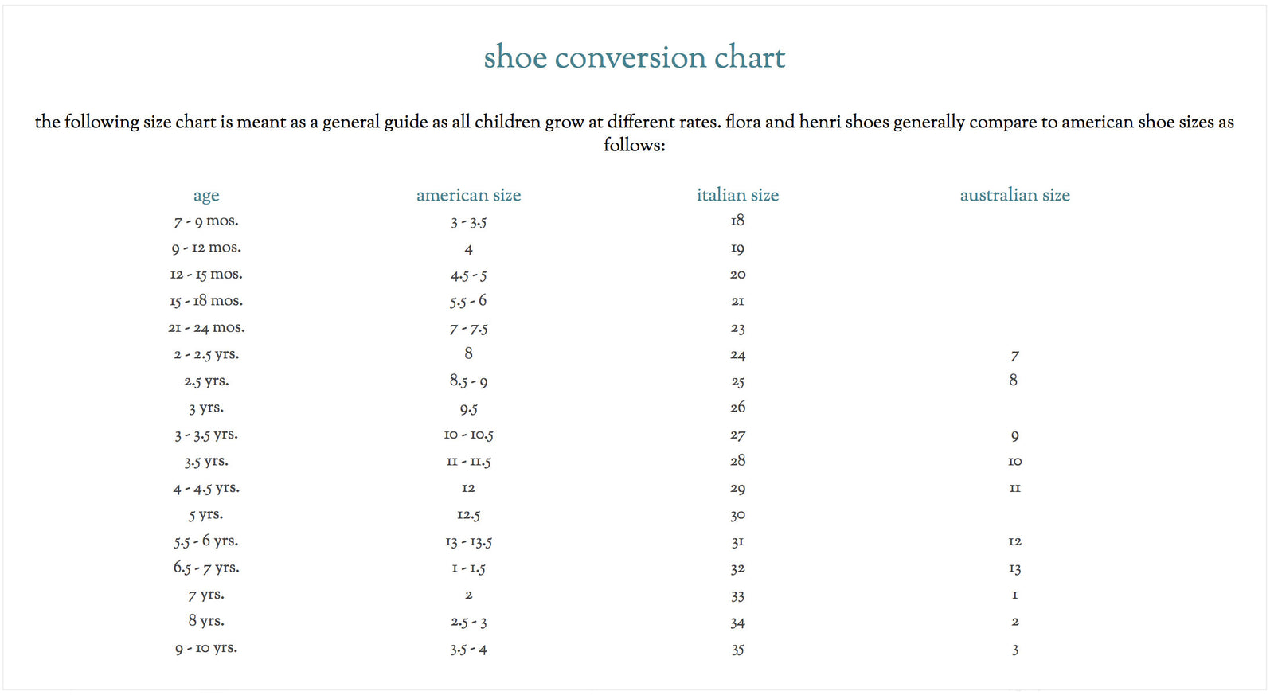Click American size '5.5 - 6' cell
1274x695 pixels.
468,302
